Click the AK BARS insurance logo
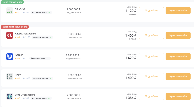The image size is (194, 107). tap(10, 11)
